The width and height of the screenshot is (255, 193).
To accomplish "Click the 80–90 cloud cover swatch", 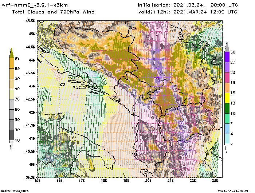I will tap(11, 84).
